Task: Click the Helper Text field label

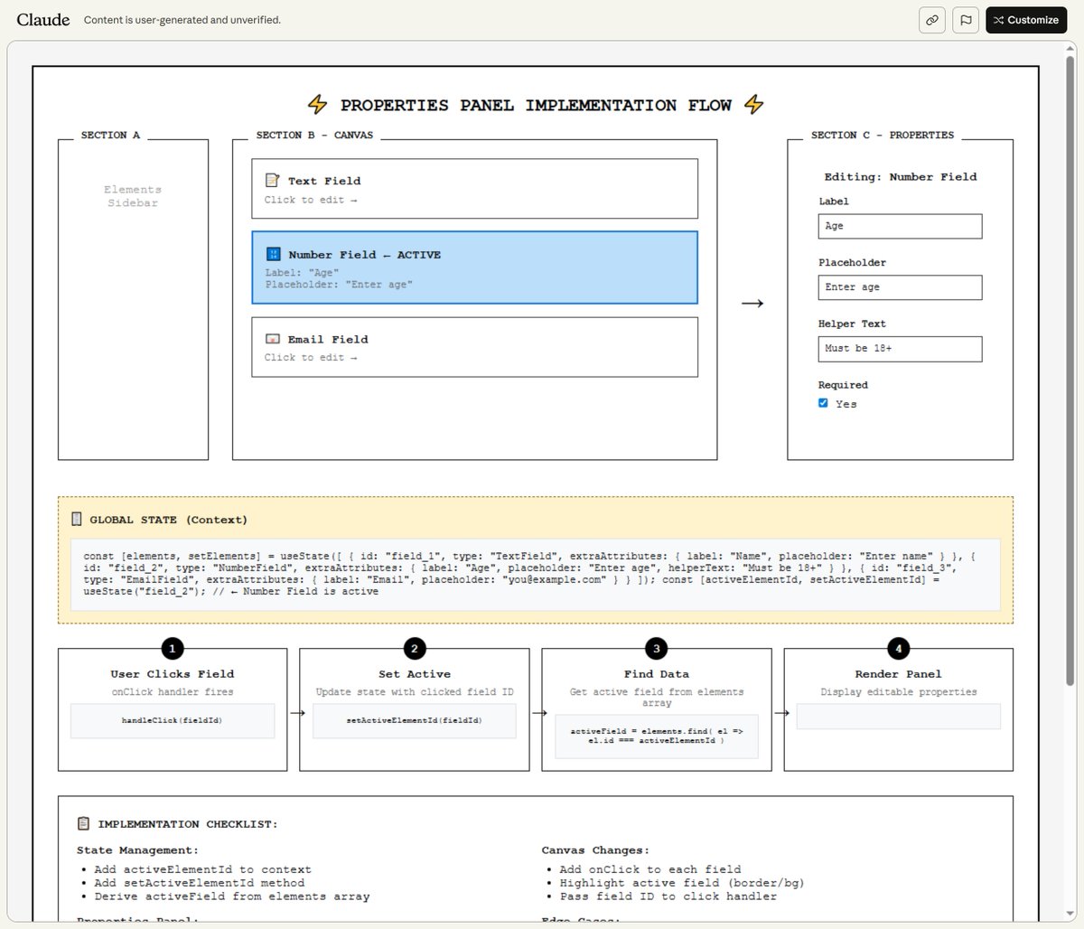Action: [852, 324]
